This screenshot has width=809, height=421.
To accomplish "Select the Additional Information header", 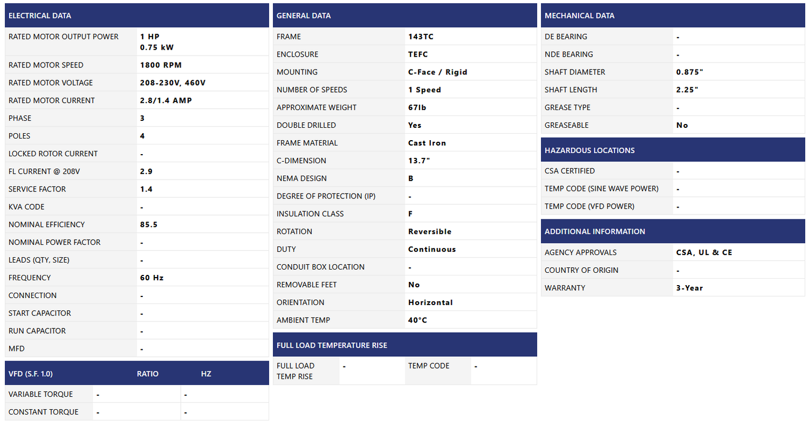I will pyautogui.click(x=595, y=231).
